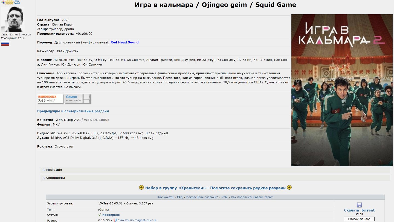Click the right yellow arrow icon

click(x=289, y=188)
